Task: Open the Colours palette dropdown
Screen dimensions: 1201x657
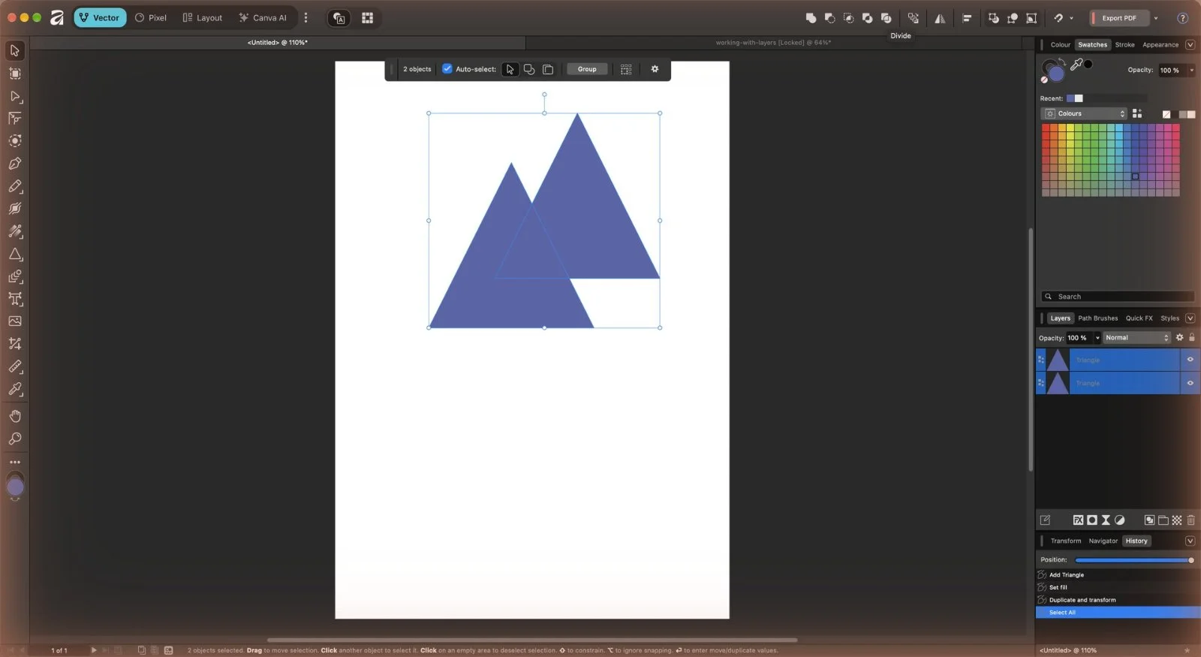Action: (1085, 114)
